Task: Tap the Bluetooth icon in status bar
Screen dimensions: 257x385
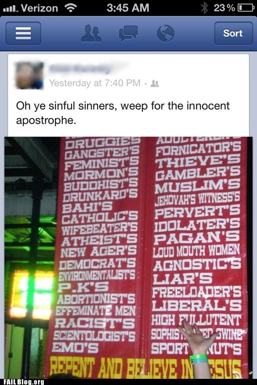Action: tap(204, 8)
